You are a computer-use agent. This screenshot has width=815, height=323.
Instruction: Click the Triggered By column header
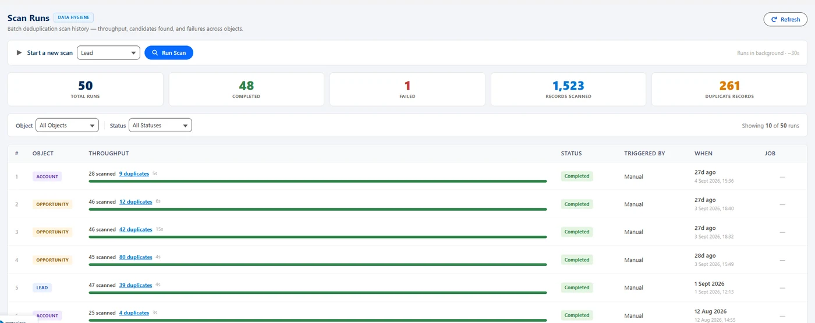point(644,154)
